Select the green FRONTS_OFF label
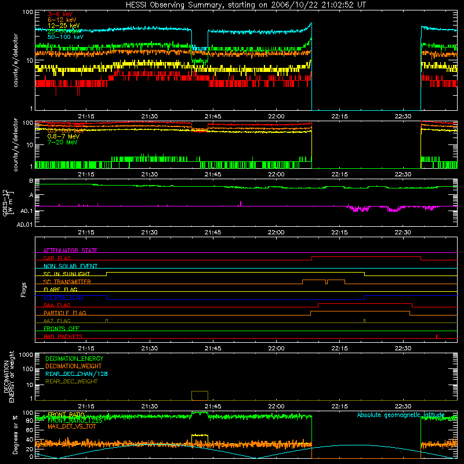Viewport: 464px width, 464px height. 61,328
